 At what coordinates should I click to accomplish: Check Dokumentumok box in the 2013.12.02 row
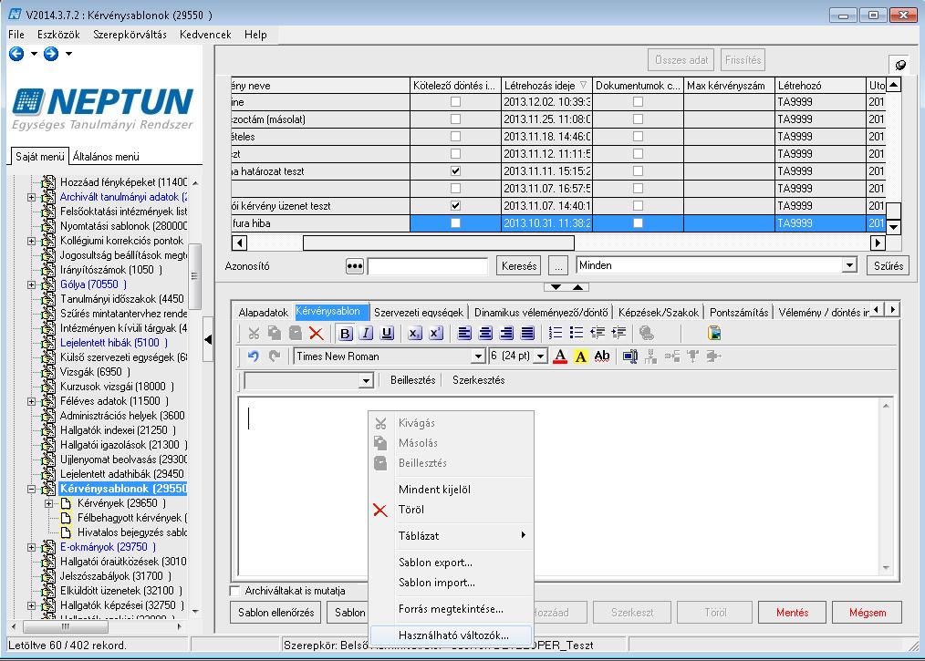pyautogui.click(x=638, y=102)
